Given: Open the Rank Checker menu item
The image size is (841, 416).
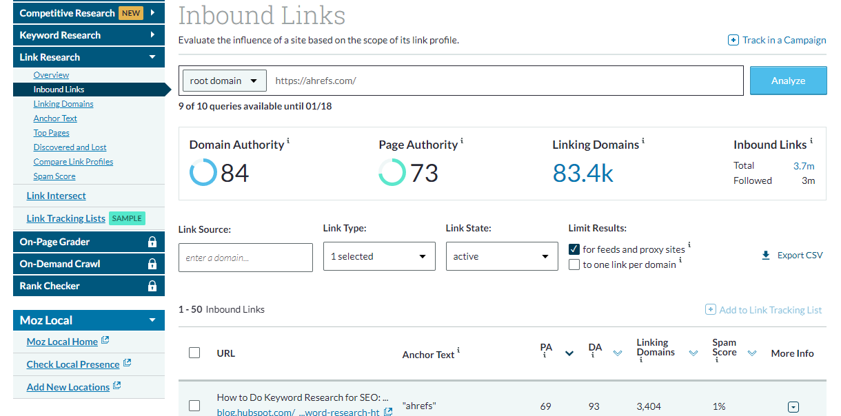Looking at the screenshot, I should coord(89,286).
